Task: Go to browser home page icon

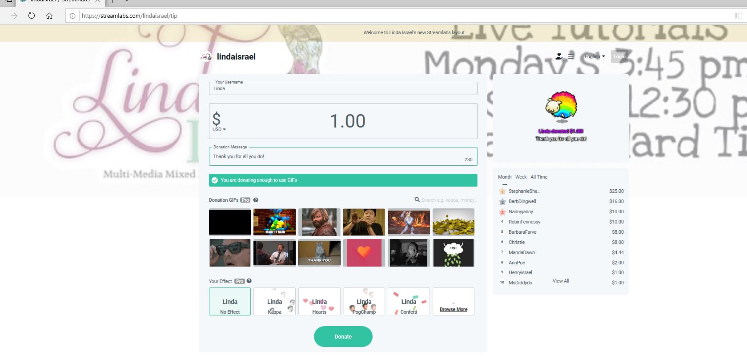Action: click(49, 16)
